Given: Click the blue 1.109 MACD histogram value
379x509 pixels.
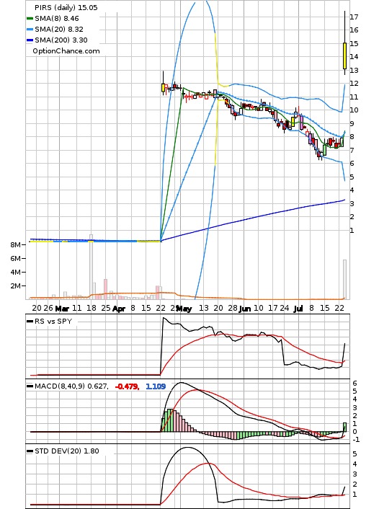Looking at the screenshot, I should click(156, 386).
